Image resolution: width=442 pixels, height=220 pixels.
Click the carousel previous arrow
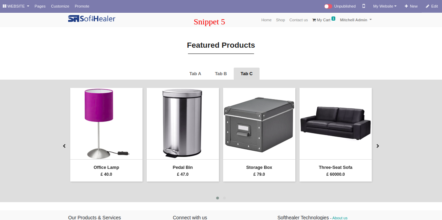pos(64,146)
